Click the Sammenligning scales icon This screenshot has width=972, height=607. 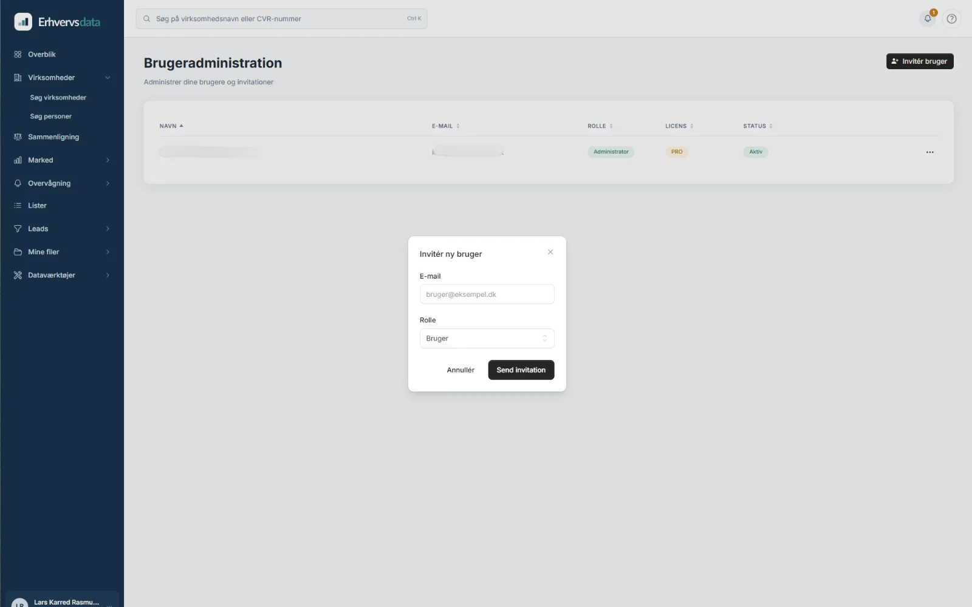click(18, 137)
